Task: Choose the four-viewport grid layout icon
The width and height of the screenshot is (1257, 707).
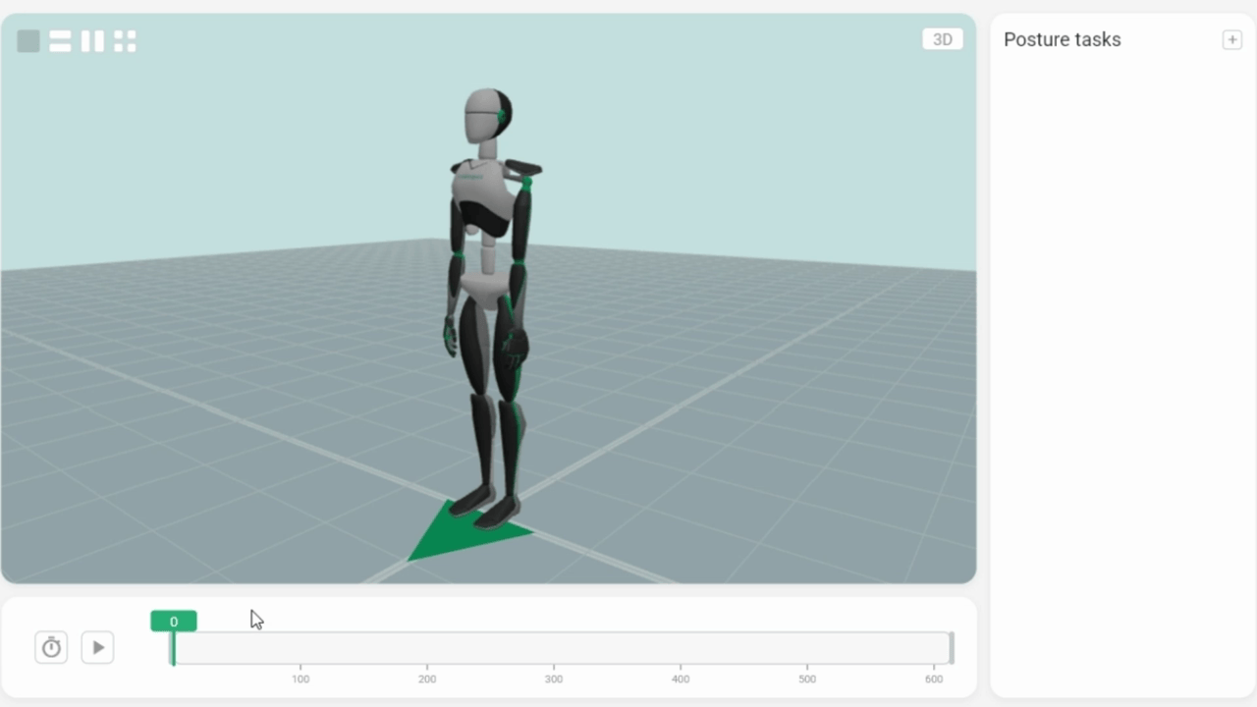Action: pyautogui.click(x=125, y=41)
